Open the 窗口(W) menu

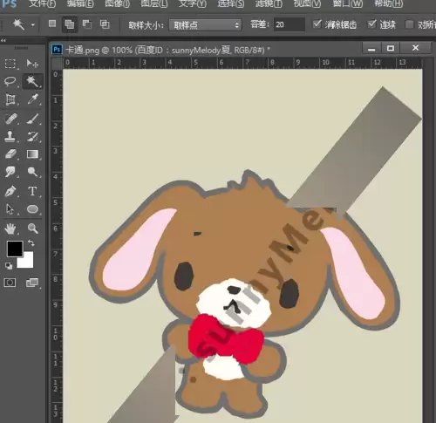(x=348, y=3)
